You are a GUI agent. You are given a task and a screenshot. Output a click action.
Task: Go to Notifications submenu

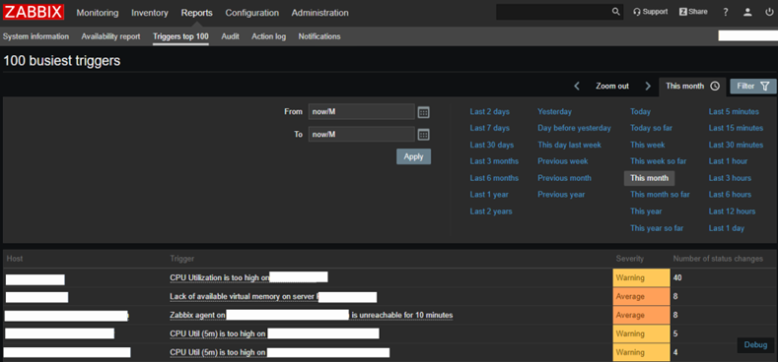(319, 36)
